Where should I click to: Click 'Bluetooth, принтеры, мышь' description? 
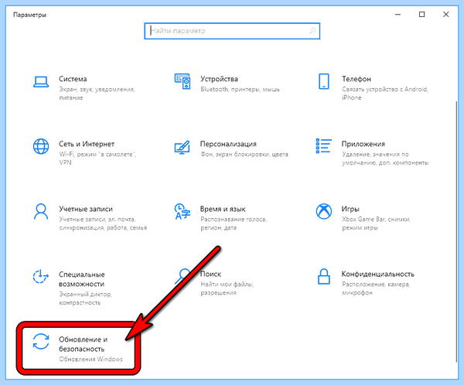point(240,89)
